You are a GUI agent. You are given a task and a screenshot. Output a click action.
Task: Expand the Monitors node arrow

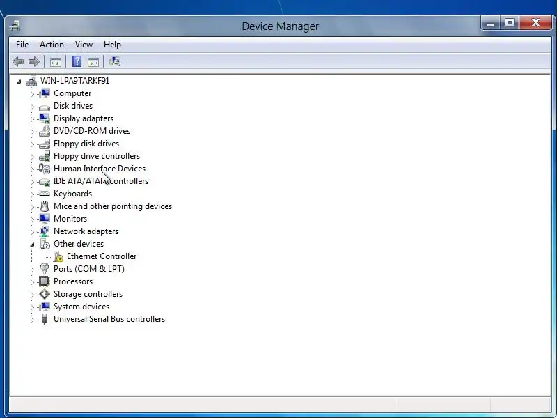(x=32, y=219)
